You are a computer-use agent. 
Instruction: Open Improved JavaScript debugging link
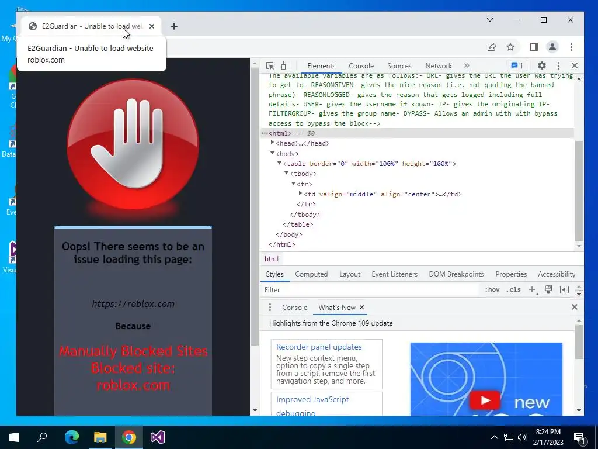(x=312, y=406)
